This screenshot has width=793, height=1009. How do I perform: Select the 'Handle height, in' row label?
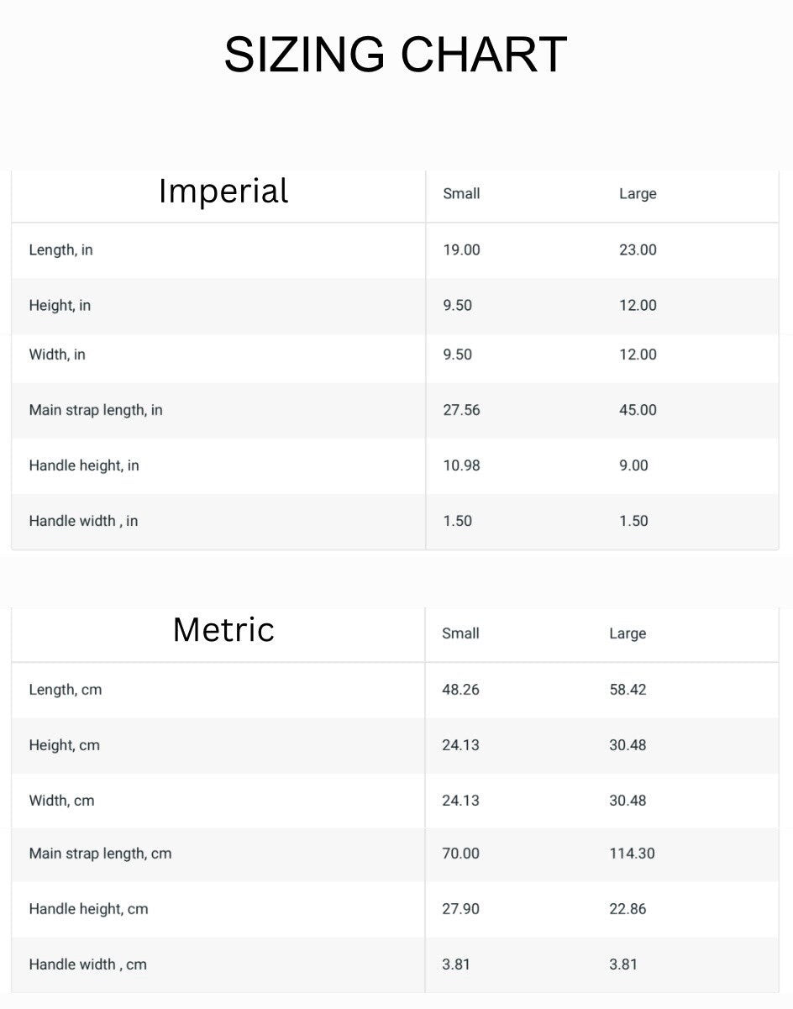coord(84,465)
